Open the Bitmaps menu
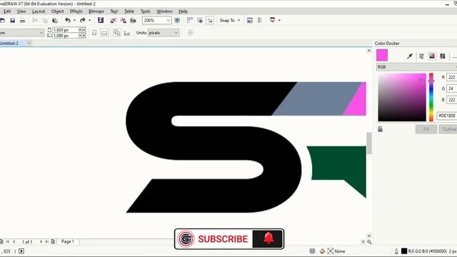 point(96,11)
